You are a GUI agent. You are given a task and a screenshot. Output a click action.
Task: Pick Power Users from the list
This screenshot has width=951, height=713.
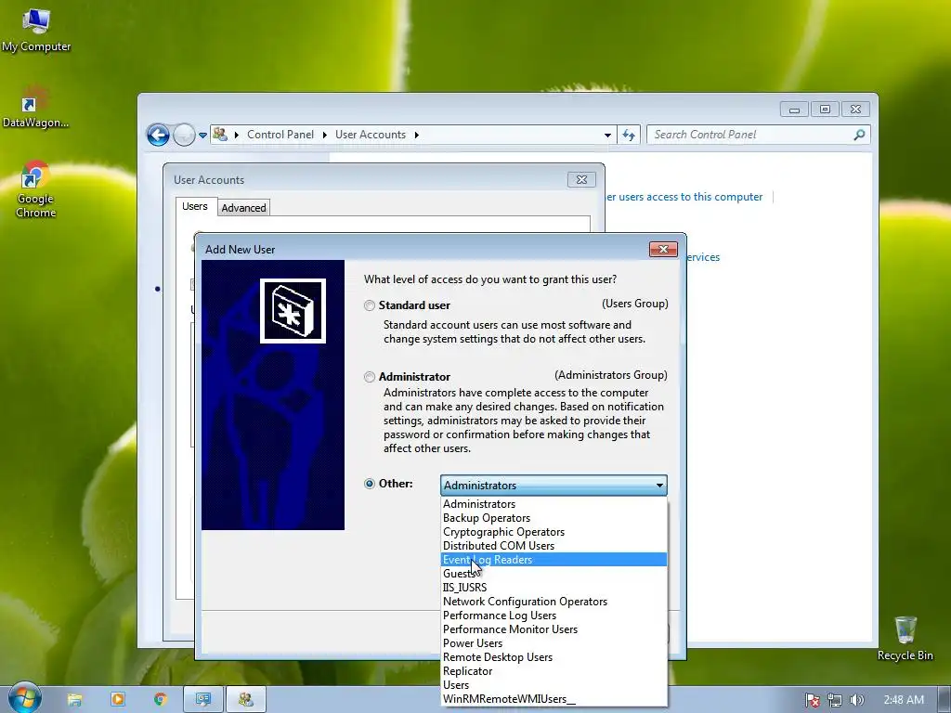(554, 643)
